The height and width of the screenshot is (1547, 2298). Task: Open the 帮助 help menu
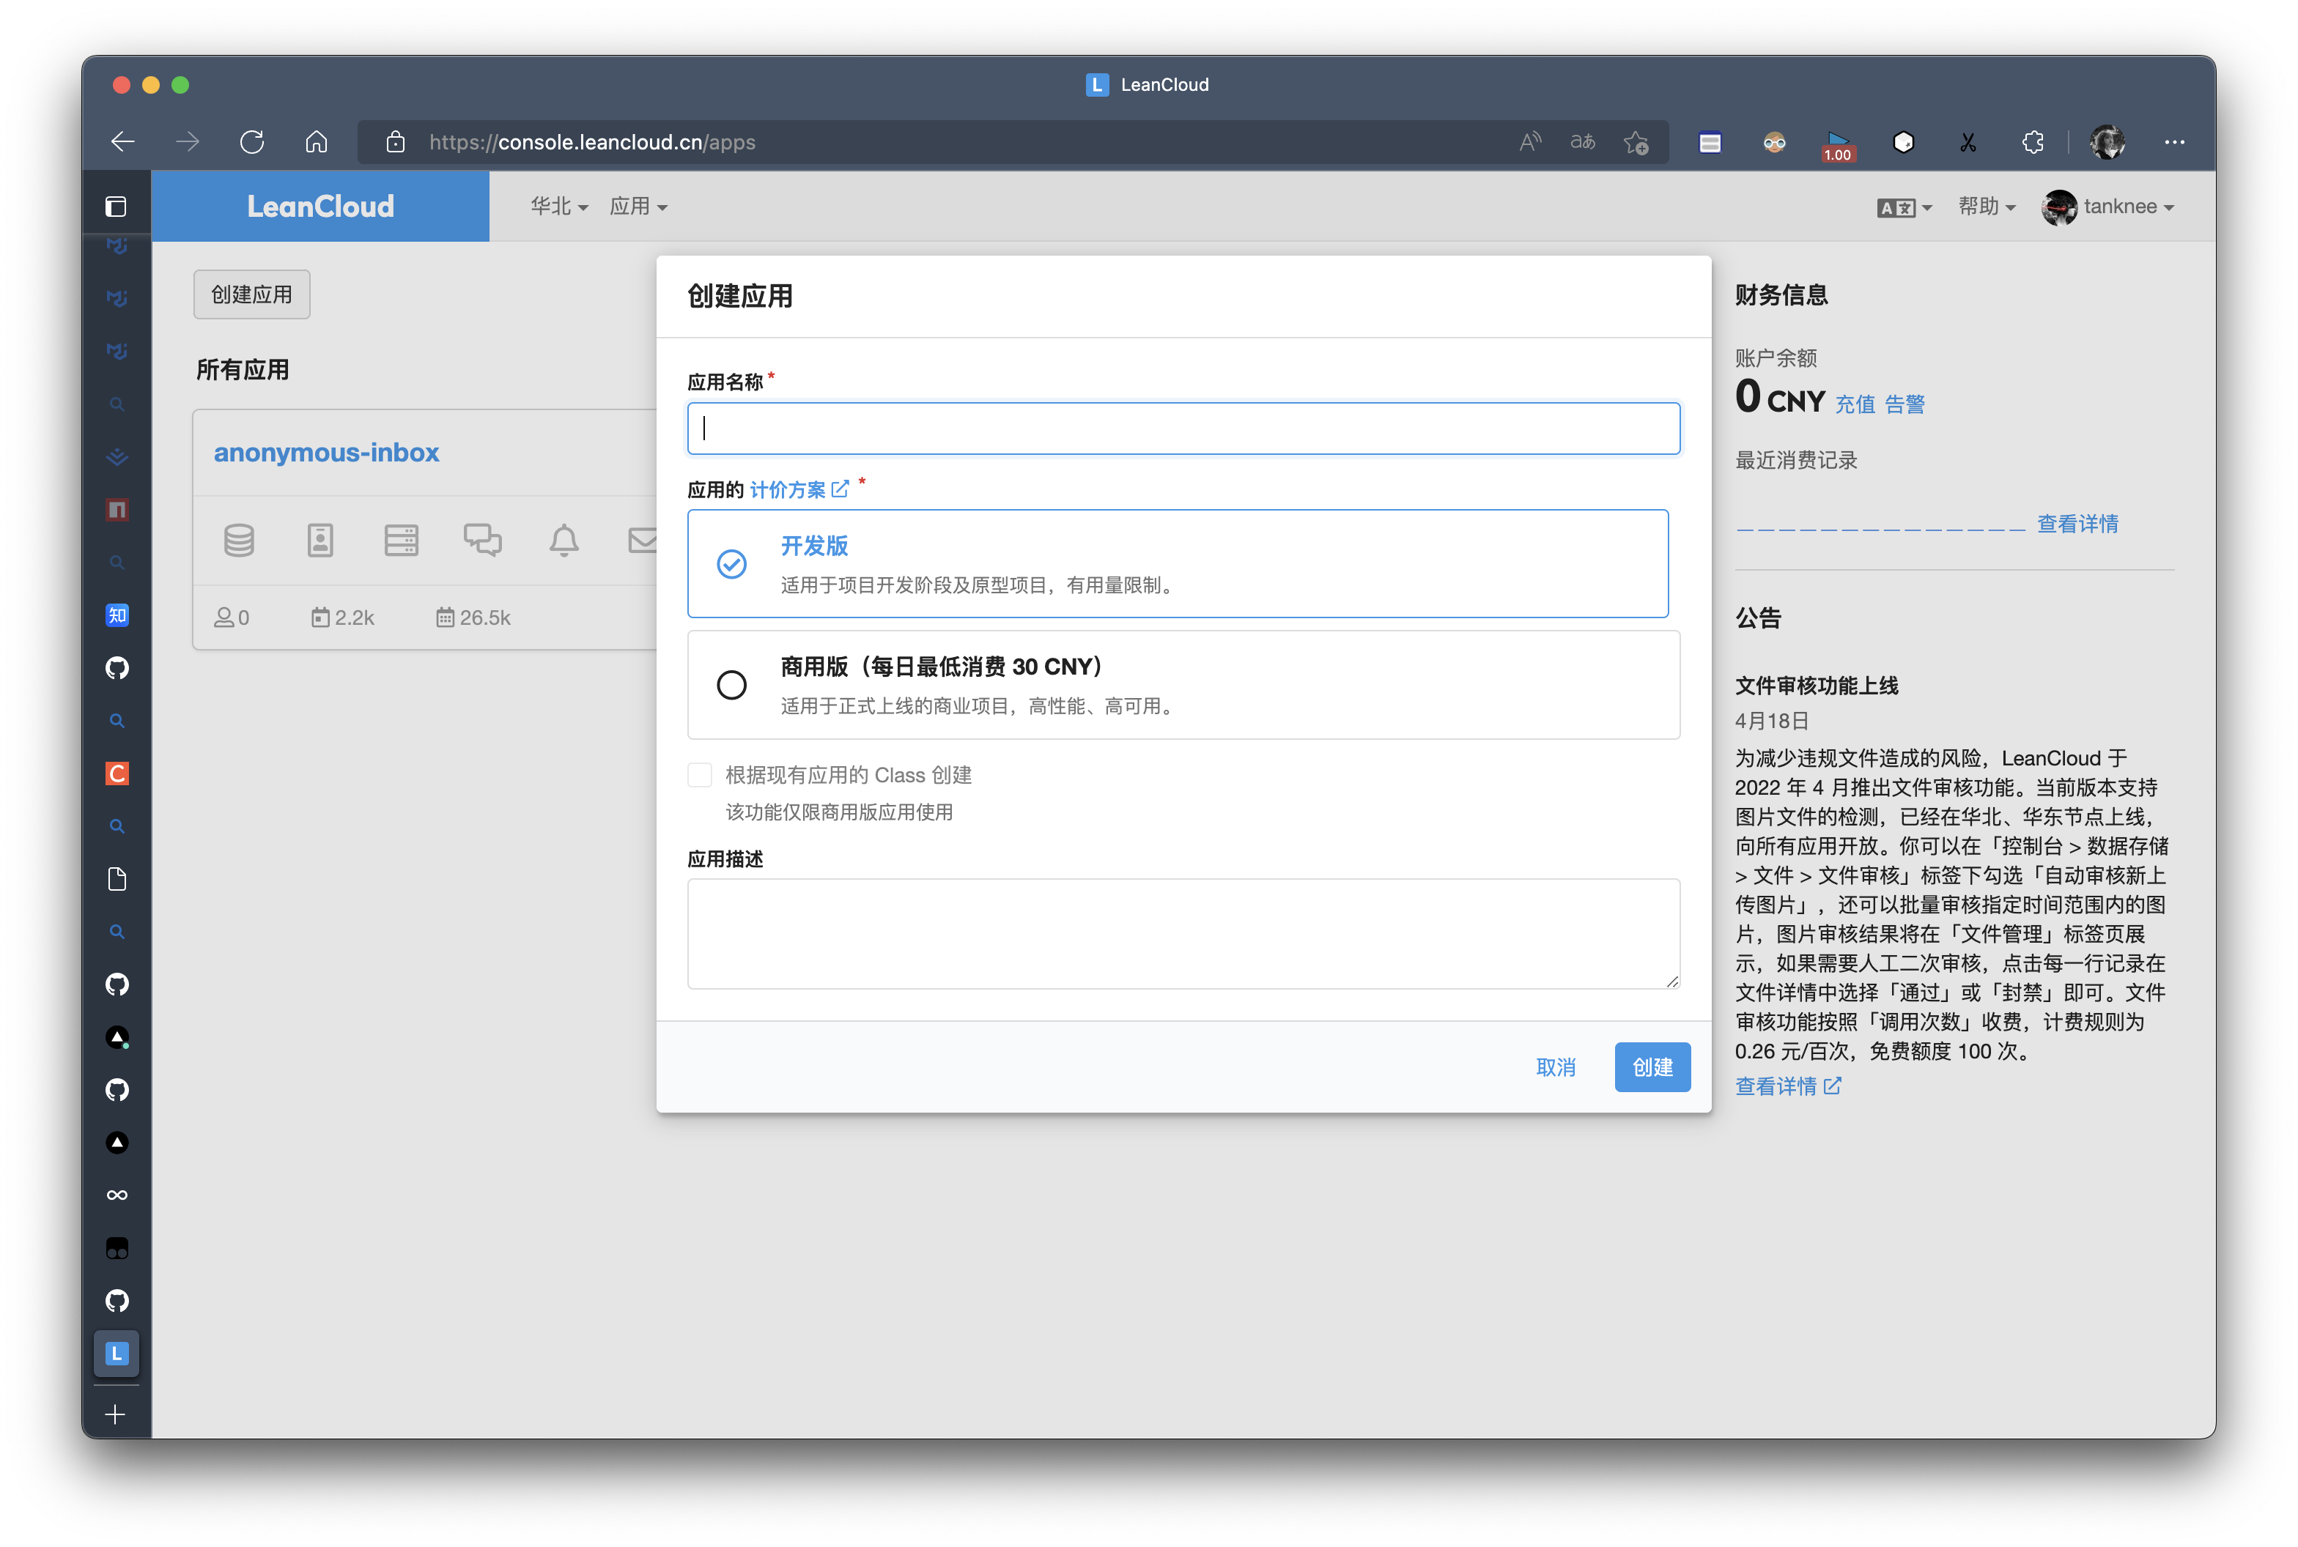pos(1986,207)
